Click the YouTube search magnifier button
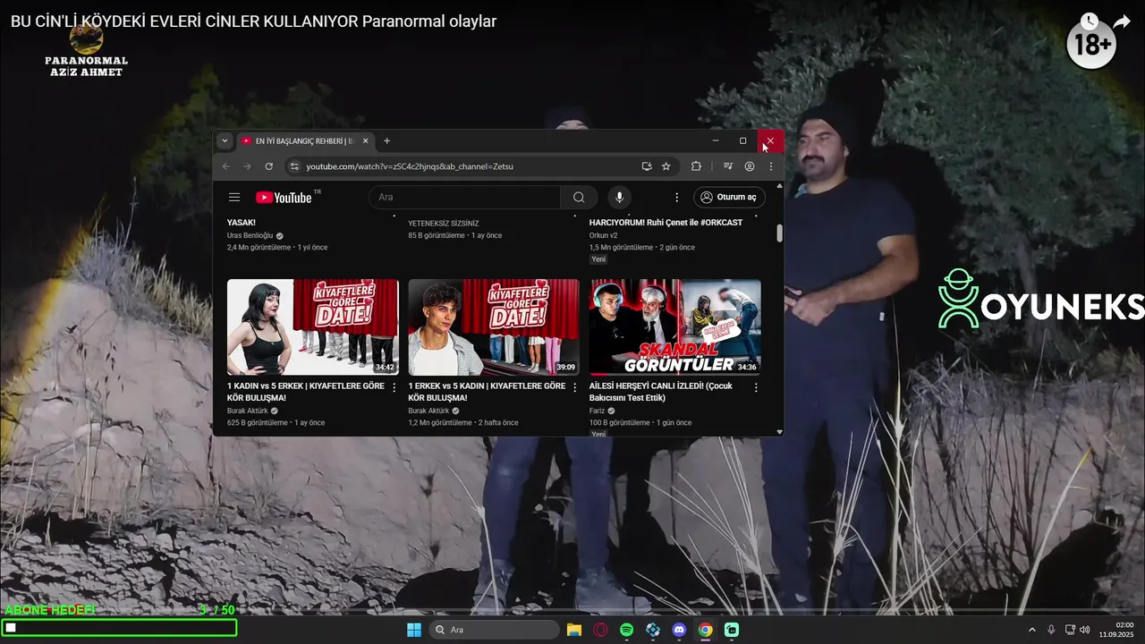Viewport: 1145px width, 644px height. coord(579,198)
